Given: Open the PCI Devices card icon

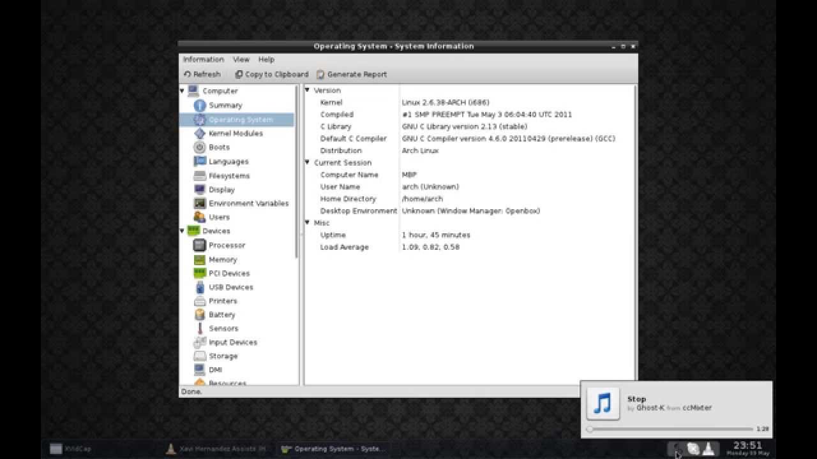Looking at the screenshot, I should (x=200, y=273).
